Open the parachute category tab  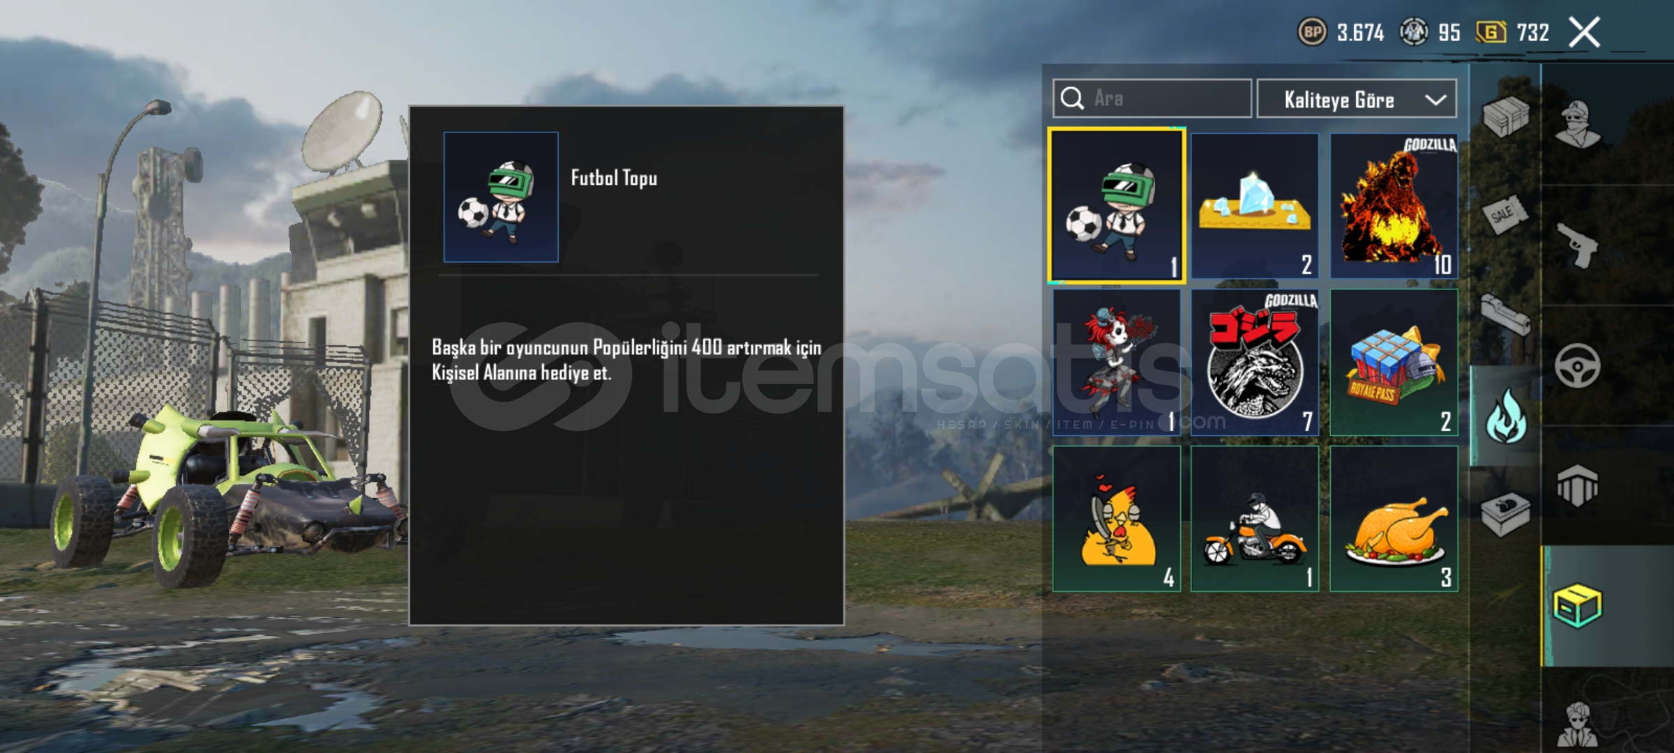pos(1577,485)
